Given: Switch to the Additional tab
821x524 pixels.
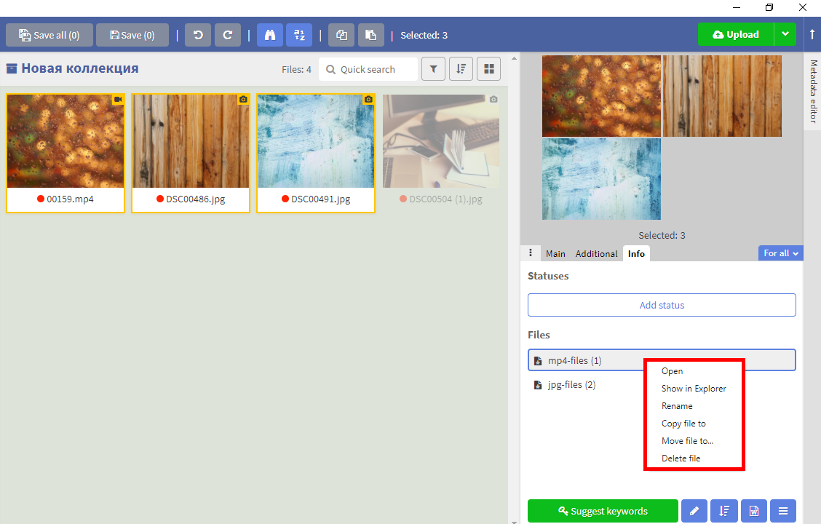Looking at the screenshot, I should [596, 253].
